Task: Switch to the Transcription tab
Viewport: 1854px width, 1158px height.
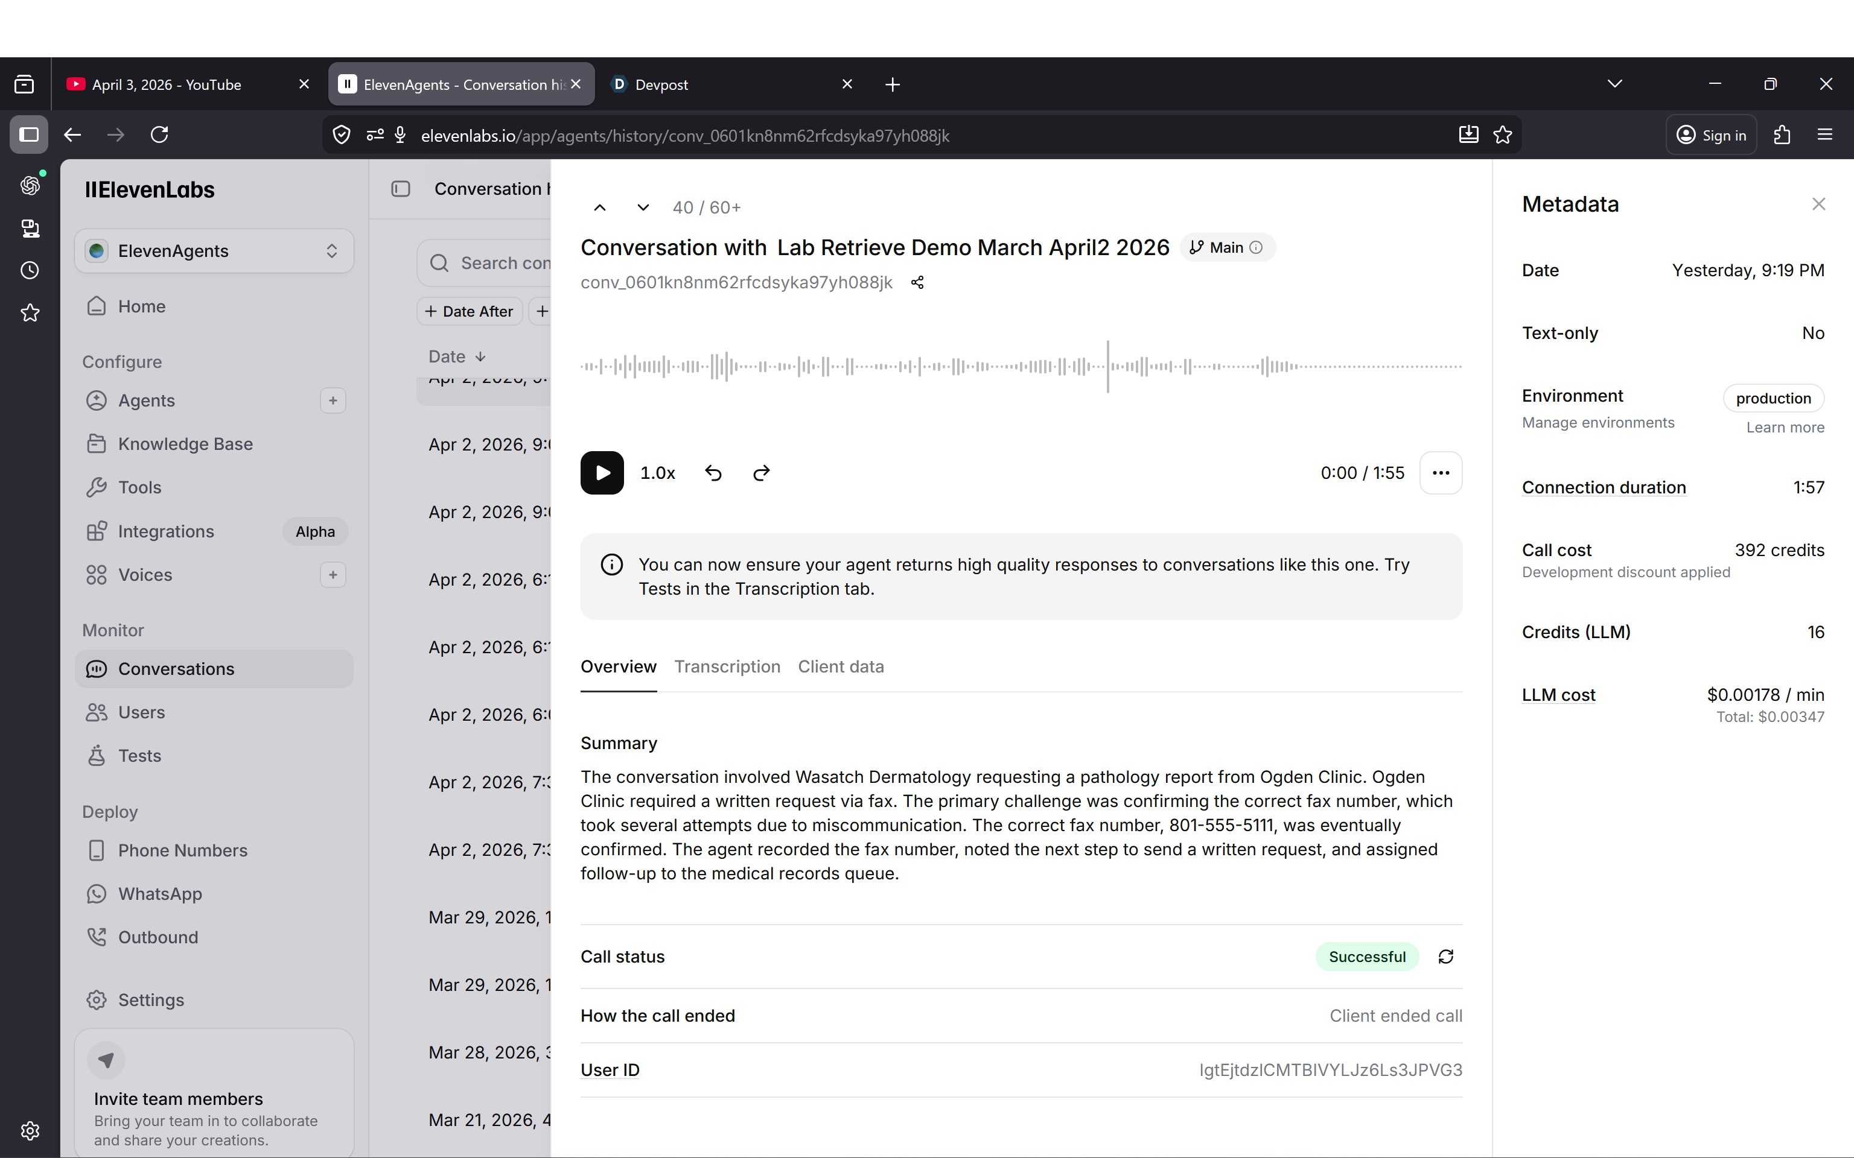Action: pyautogui.click(x=726, y=666)
